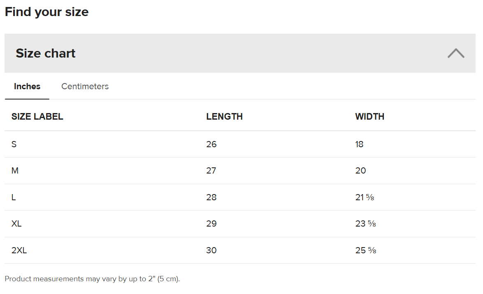Click the SIZE LABEL column header
The image size is (483, 294).
pyautogui.click(x=37, y=116)
